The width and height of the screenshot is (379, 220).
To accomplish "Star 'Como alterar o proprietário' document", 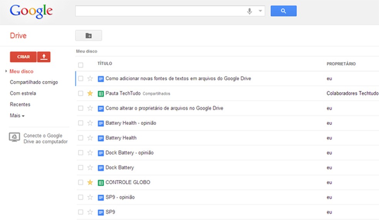I will coord(90,108).
